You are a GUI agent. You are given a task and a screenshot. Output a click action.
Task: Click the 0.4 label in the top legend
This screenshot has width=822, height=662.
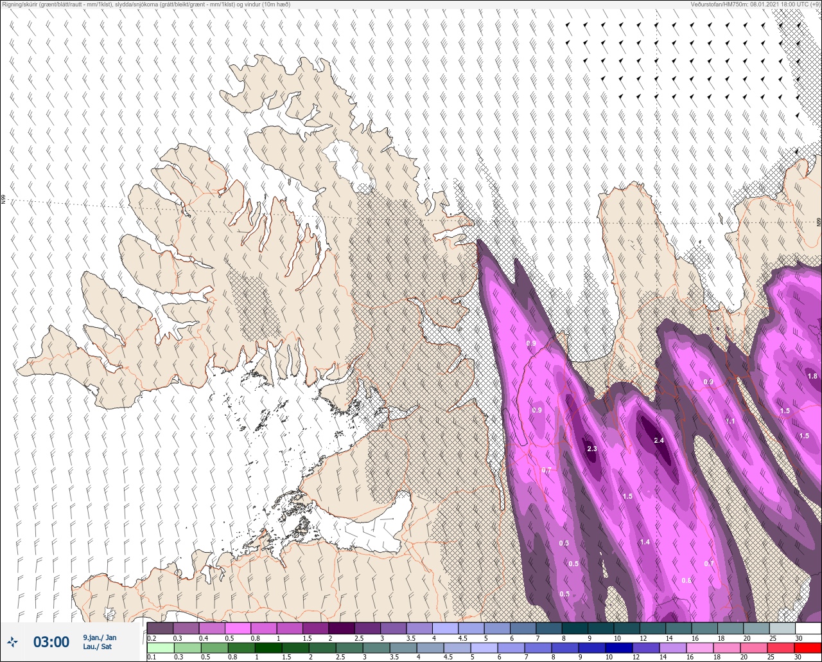point(203,638)
